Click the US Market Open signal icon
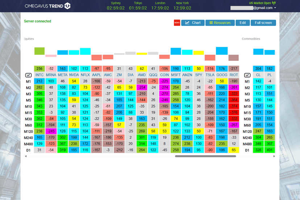300x200 pixels. [x=274, y=3]
